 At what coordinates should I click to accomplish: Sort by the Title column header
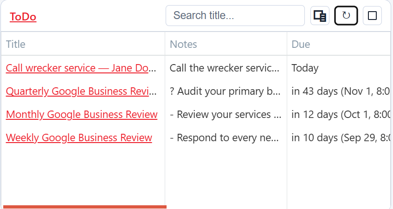[15, 45]
